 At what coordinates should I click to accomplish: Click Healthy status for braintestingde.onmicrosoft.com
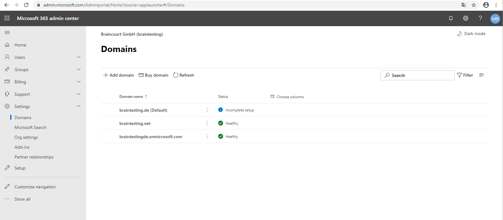point(232,137)
